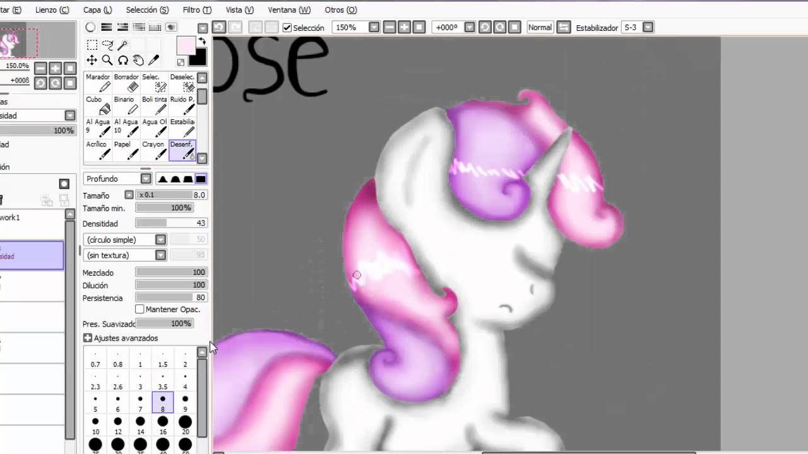Open the Estabilizador S-3 dropdown
Viewport: 808px width, 454px height.
click(x=648, y=27)
